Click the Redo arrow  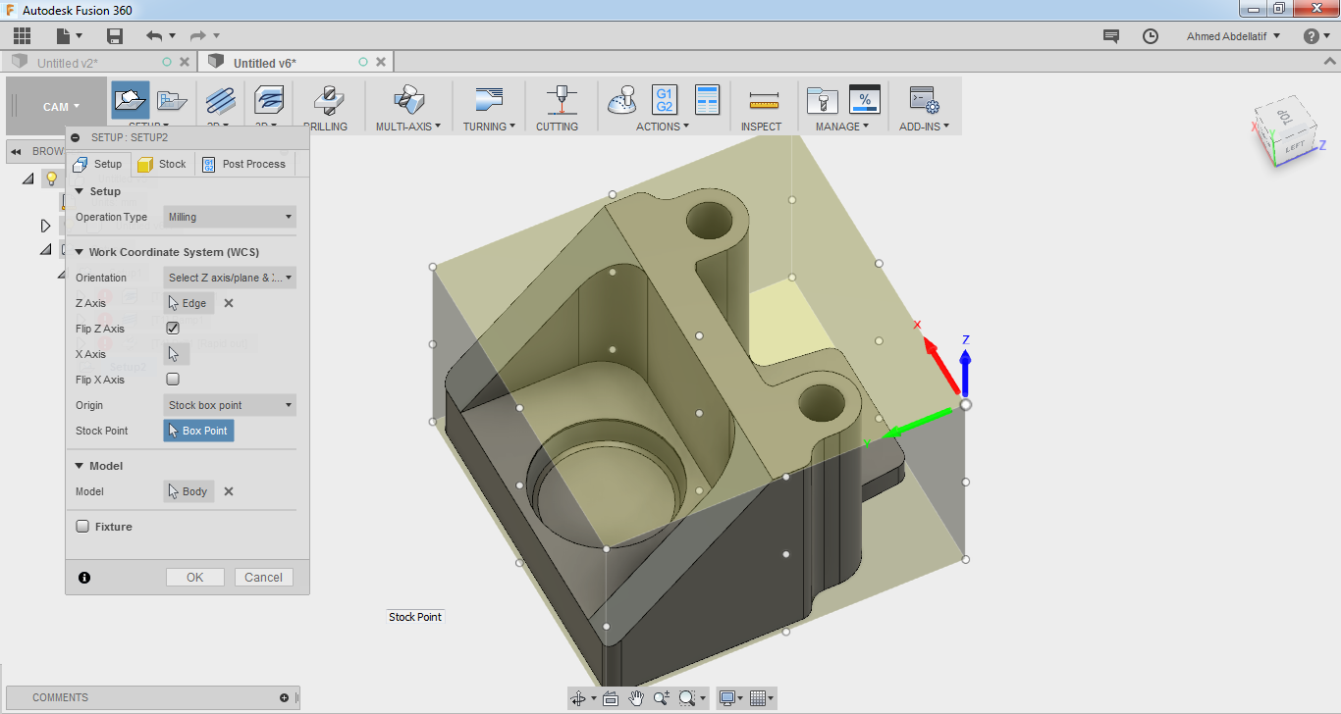tap(198, 36)
